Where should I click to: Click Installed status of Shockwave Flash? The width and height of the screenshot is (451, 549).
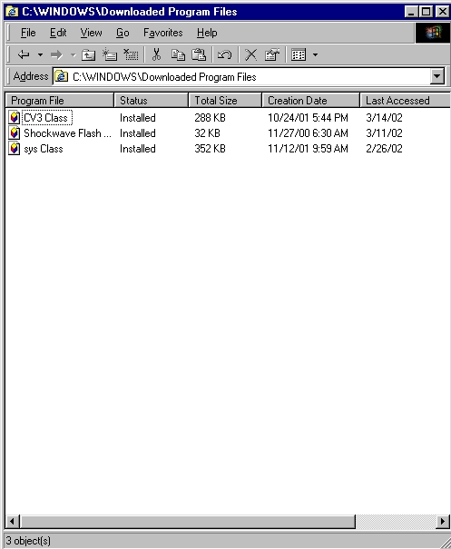138,133
